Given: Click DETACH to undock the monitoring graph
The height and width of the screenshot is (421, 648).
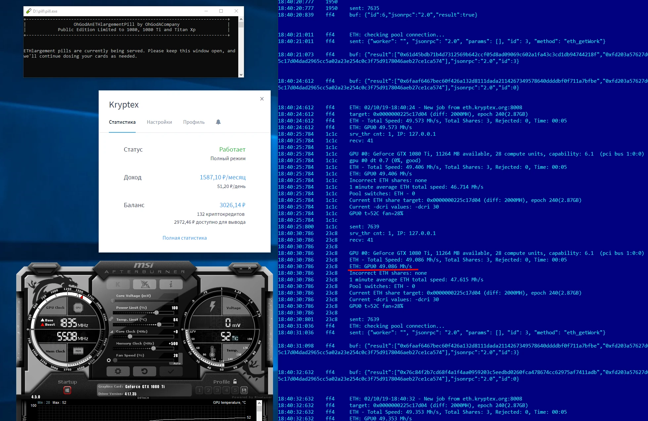Looking at the screenshot, I should tap(143, 398).
